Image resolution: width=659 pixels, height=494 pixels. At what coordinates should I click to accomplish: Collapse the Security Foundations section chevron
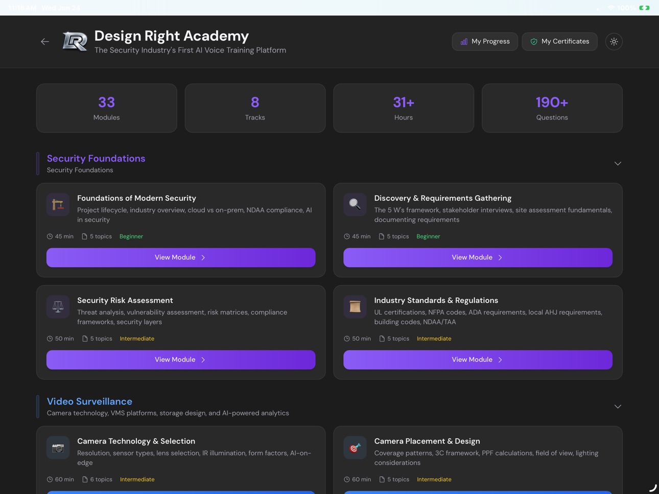pos(618,163)
